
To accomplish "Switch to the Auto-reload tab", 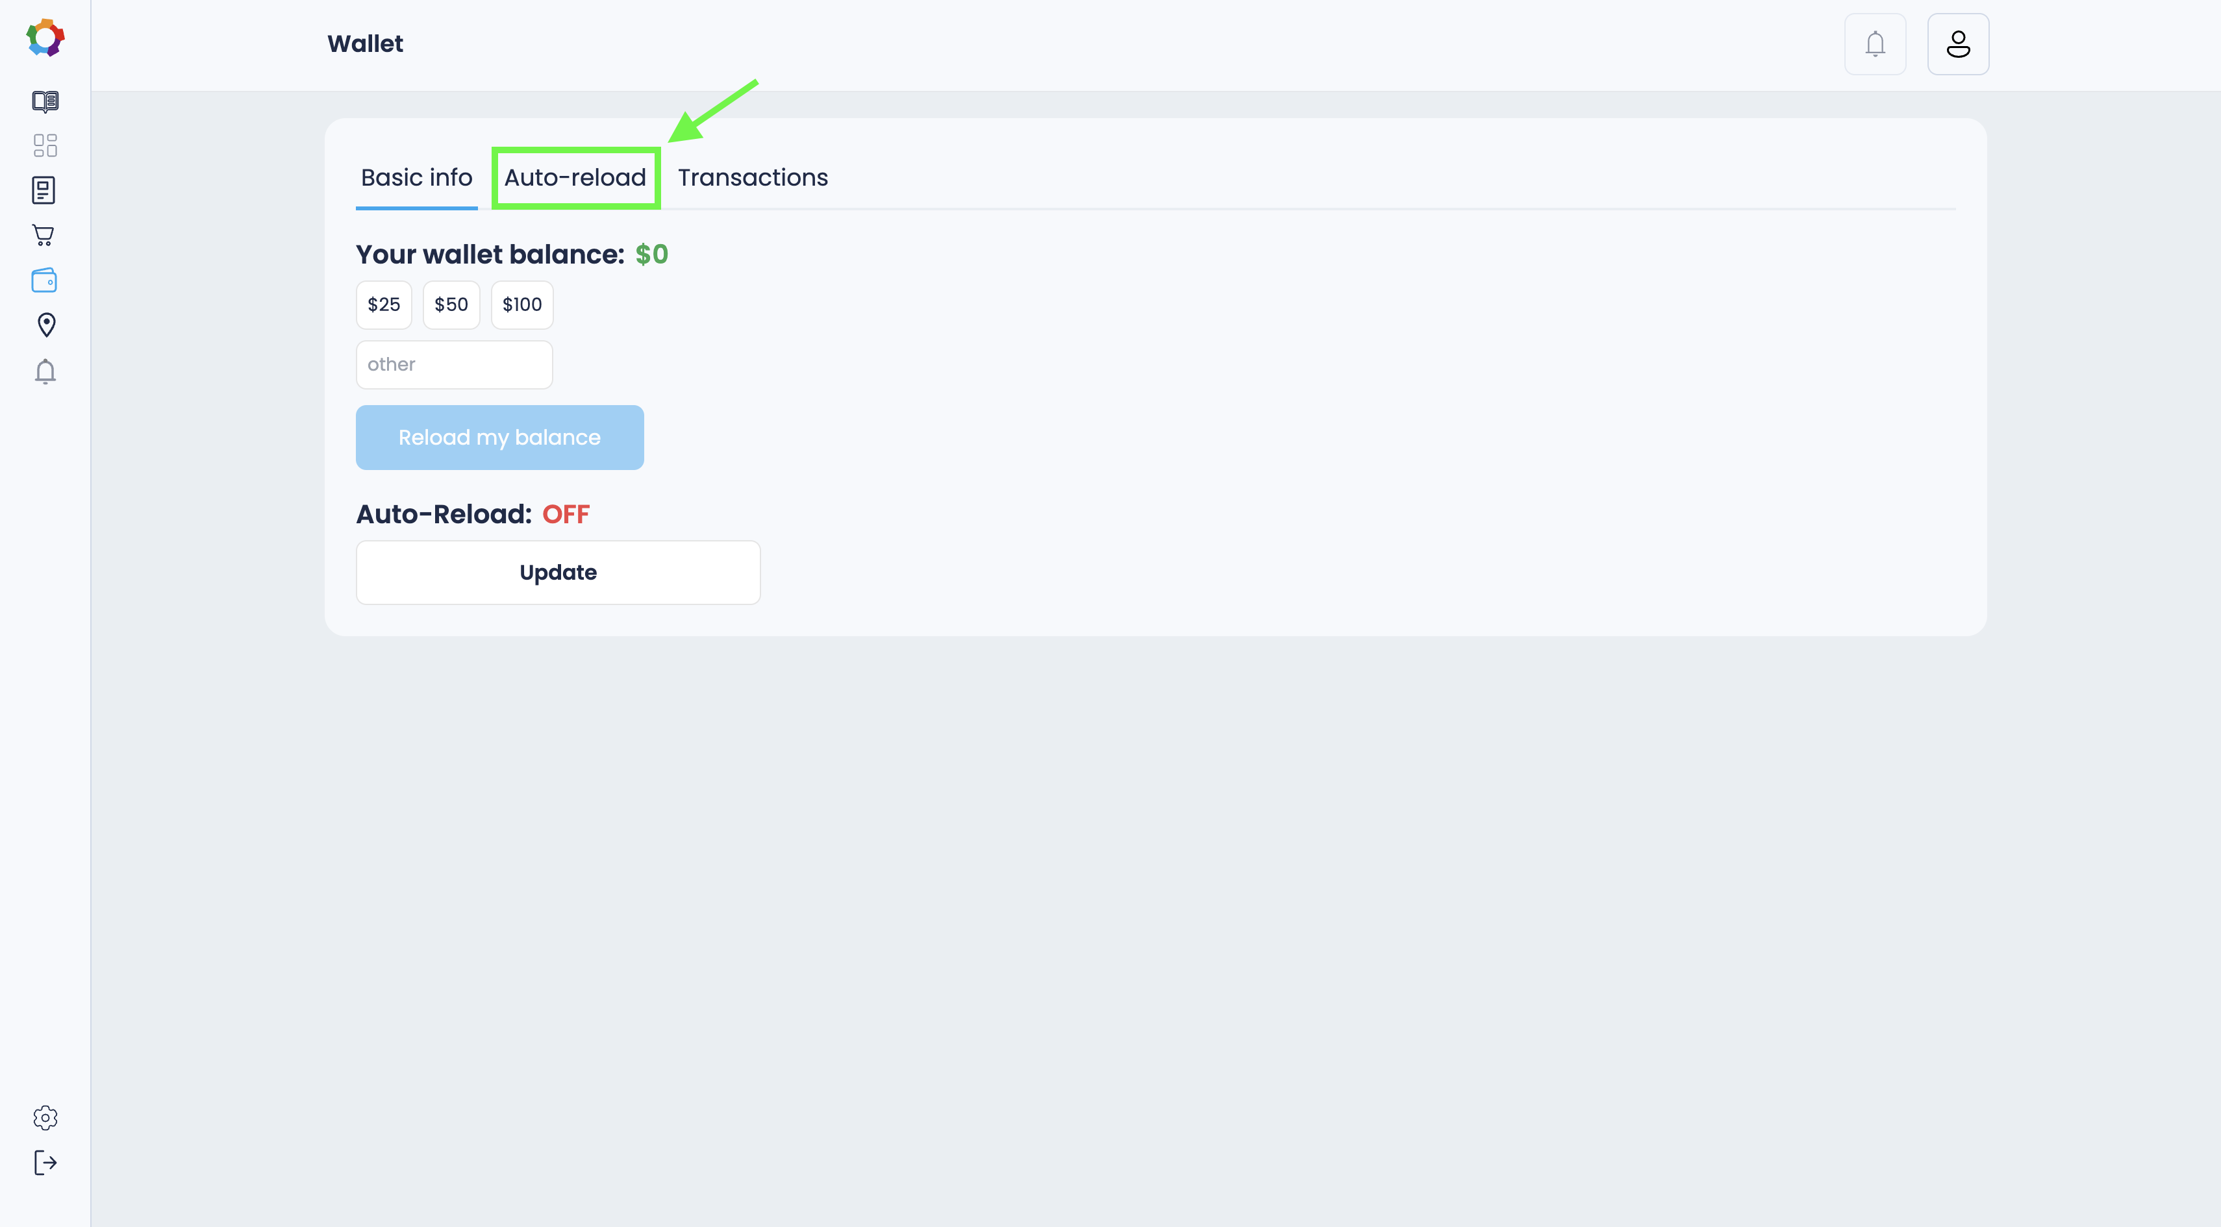I will [575, 177].
